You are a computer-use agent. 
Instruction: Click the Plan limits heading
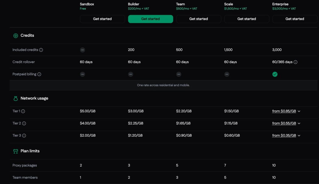[30, 151]
